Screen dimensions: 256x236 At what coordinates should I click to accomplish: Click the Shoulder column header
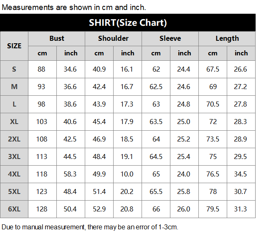(113, 39)
